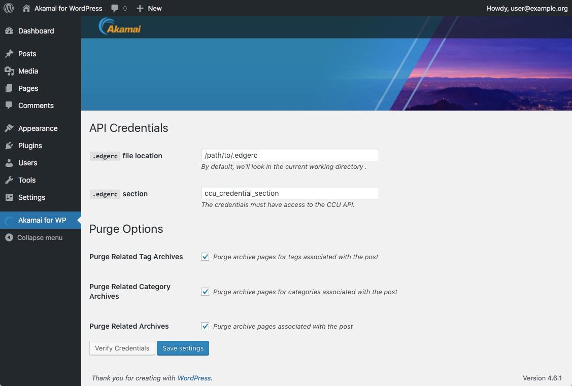Click Collapse menu text
The height and width of the screenshot is (386, 572).
(40, 238)
